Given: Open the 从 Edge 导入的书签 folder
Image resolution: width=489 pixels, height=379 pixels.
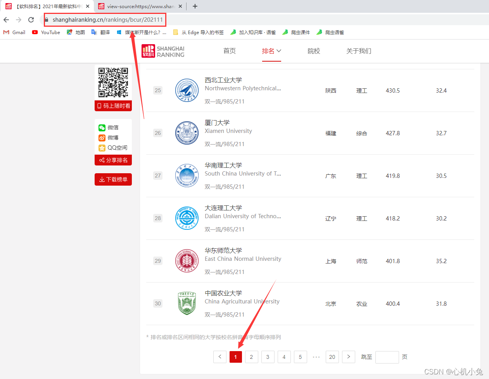Looking at the screenshot, I should coord(198,33).
